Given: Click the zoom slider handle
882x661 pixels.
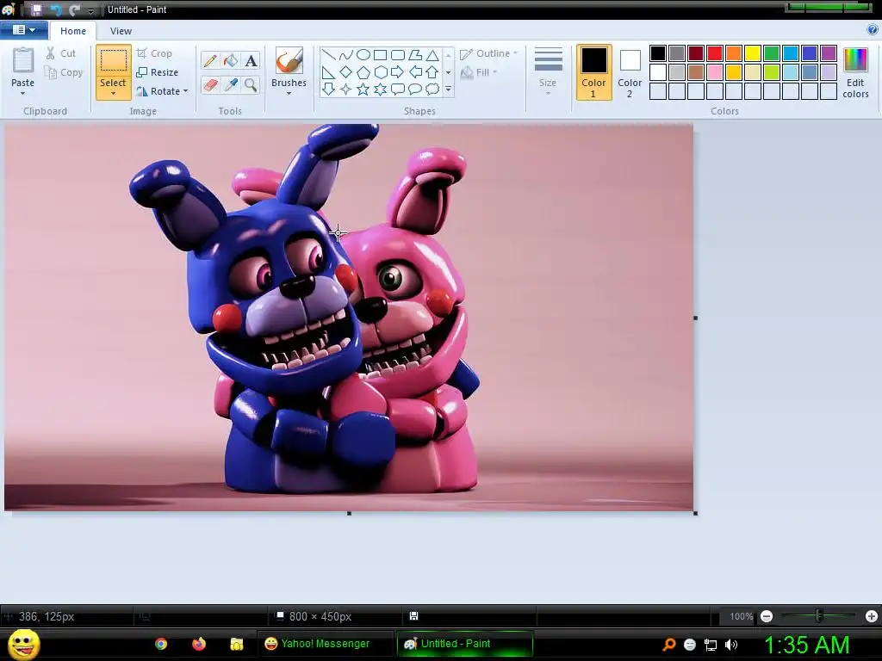Looking at the screenshot, I should coord(819,616).
